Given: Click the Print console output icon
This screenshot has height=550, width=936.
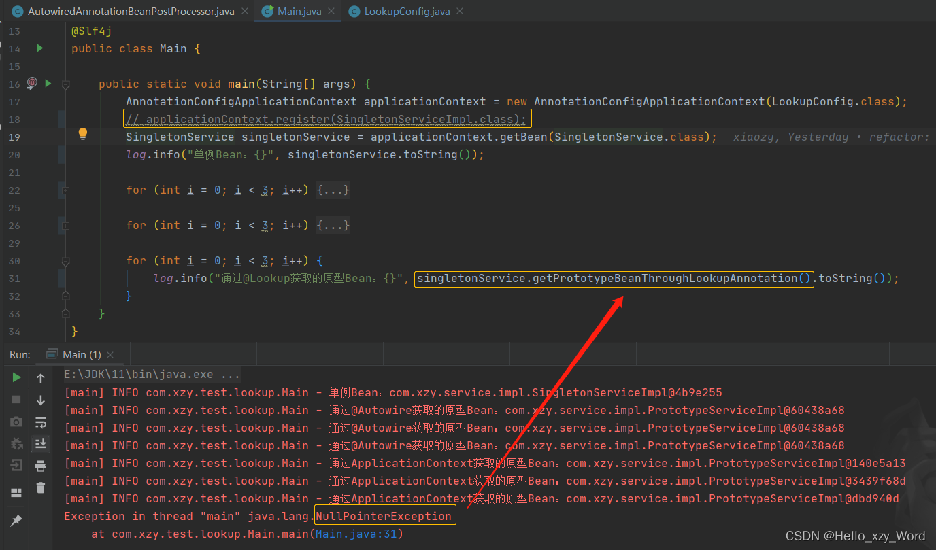Looking at the screenshot, I should click(x=41, y=466).
